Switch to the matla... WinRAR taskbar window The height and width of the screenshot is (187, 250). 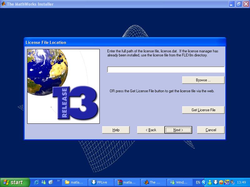tap(127, 182)
